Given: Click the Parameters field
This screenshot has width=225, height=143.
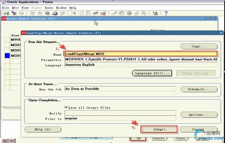Looking at the screenshot, I should pyautogui.click(x=141, y=59).
